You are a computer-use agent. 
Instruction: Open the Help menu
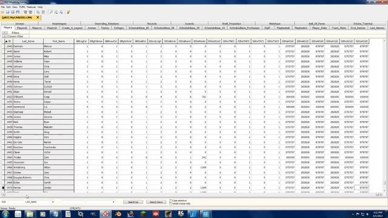point(40,7)
